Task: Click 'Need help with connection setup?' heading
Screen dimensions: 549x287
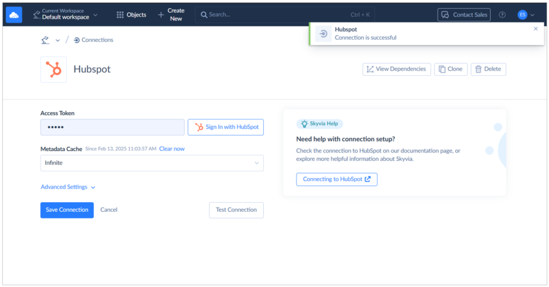Action: [346, 139]
